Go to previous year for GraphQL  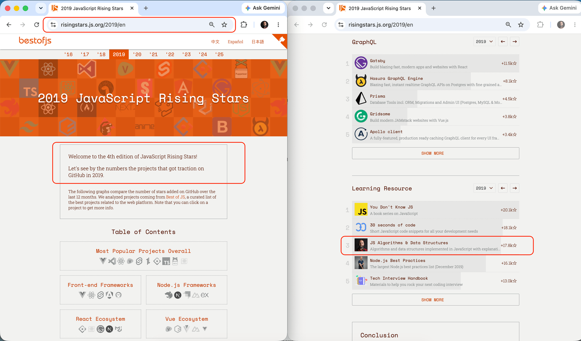click(x=503, y=42)
